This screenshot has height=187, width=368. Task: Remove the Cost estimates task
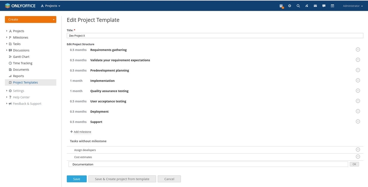tap(358, 156)
